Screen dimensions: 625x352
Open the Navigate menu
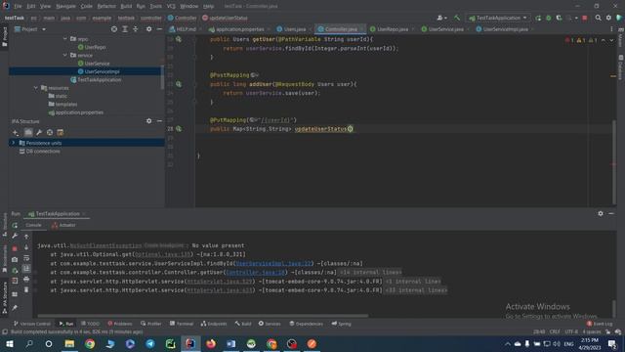coord(65,6)
